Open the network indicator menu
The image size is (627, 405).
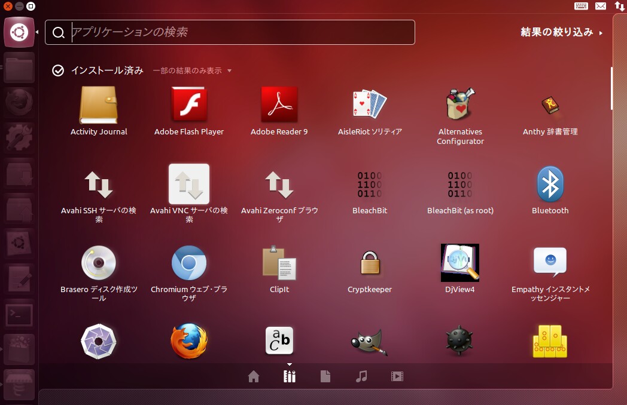[x=619, y=7]
